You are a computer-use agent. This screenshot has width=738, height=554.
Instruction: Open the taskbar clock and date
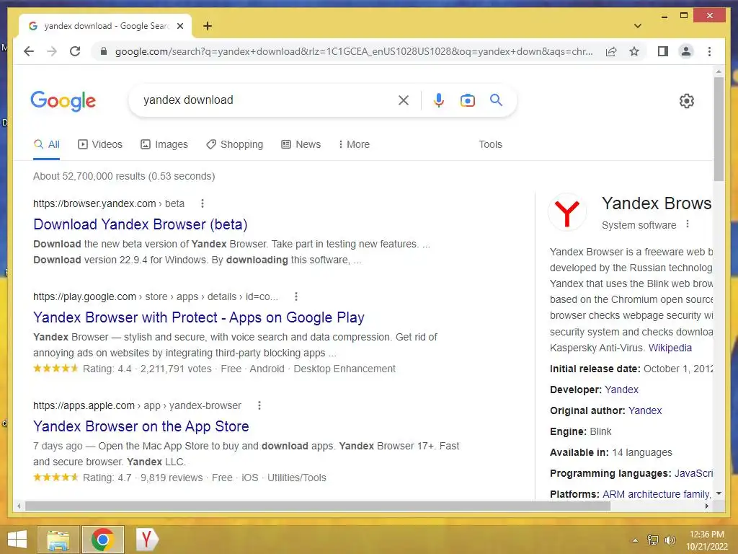tap(706, 540)
